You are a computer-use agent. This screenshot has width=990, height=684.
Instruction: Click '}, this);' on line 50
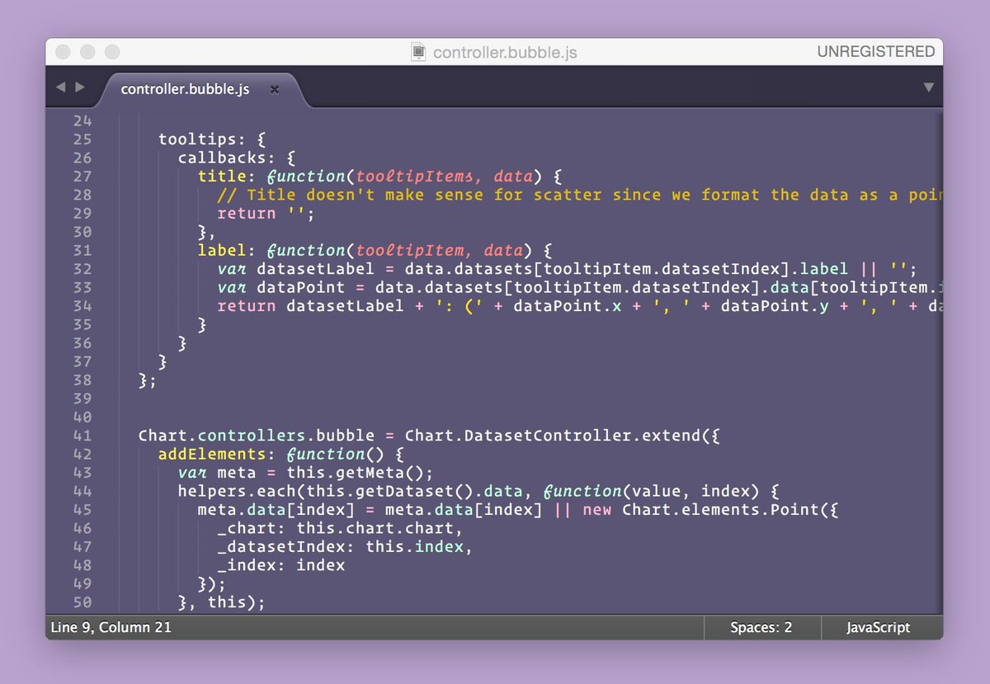pos(222,602)
